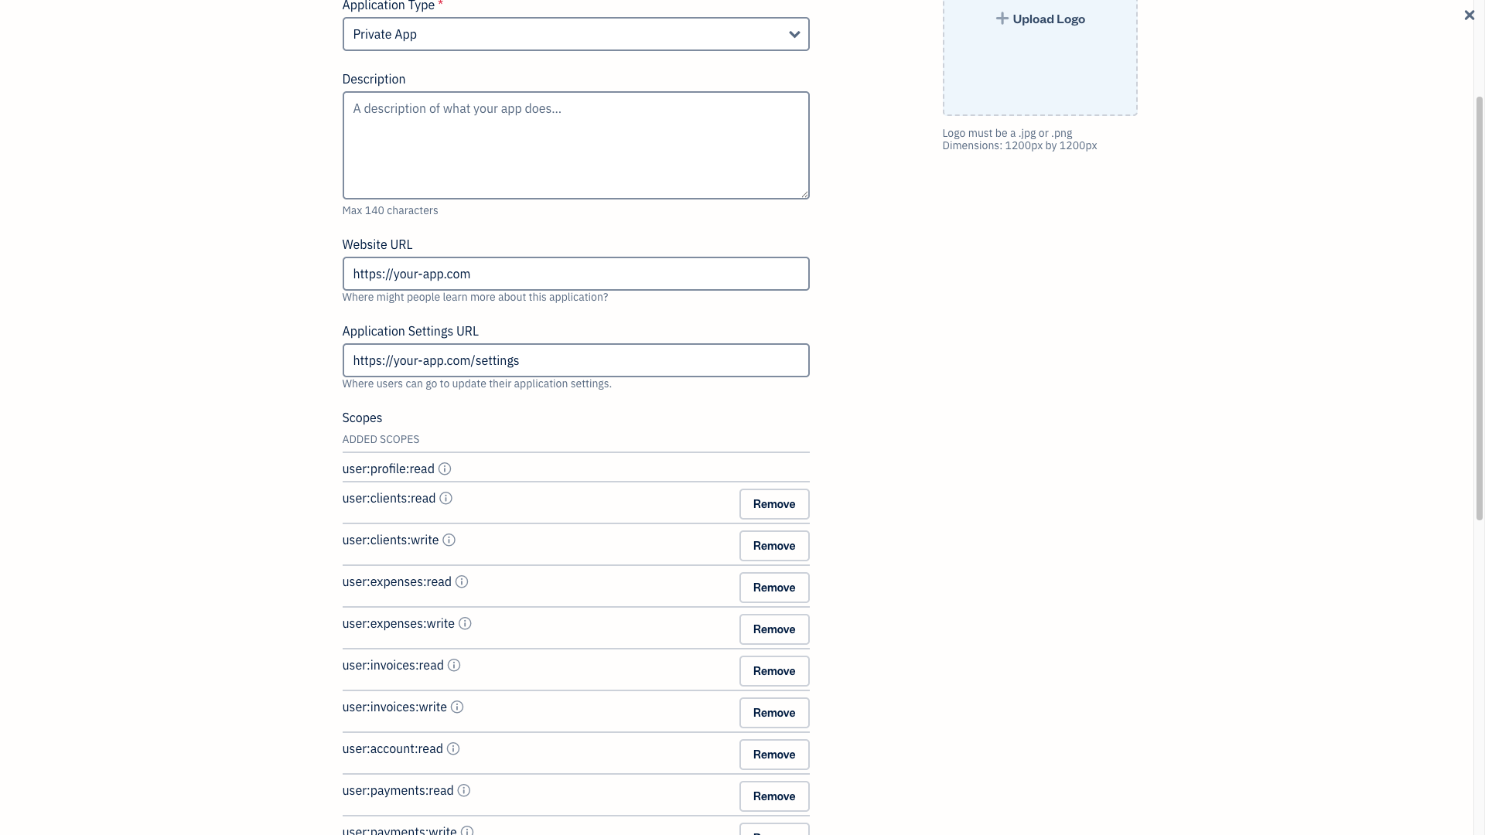Click info icon beside user:payments:read
Image resolution: width=1485 pixels, height=835 pixels.
(x=464, y=790)
